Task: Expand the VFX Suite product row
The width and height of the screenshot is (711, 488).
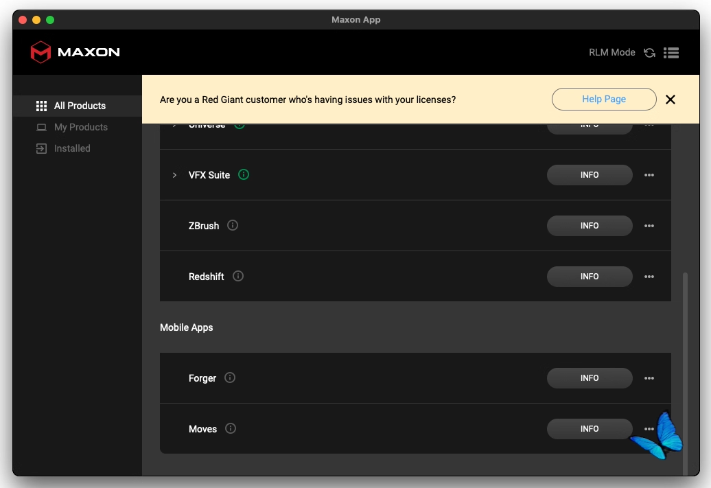Action: (174, 175)
